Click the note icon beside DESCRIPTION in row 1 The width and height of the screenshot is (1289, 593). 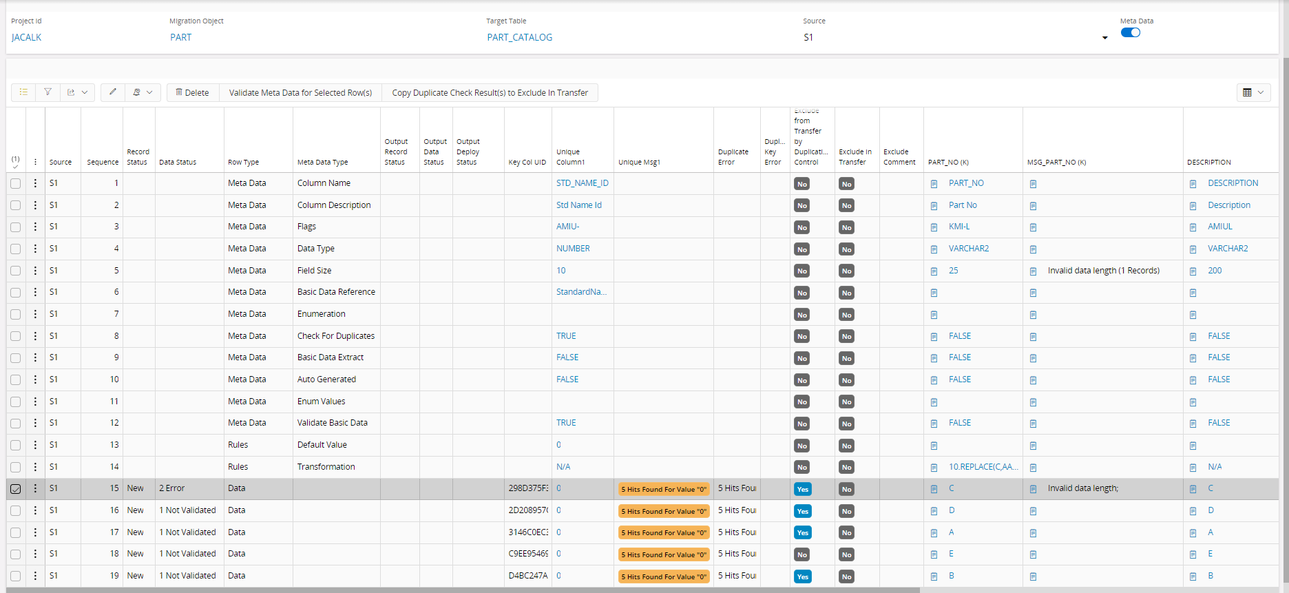pyautogui.click(x=1193, y=184)
